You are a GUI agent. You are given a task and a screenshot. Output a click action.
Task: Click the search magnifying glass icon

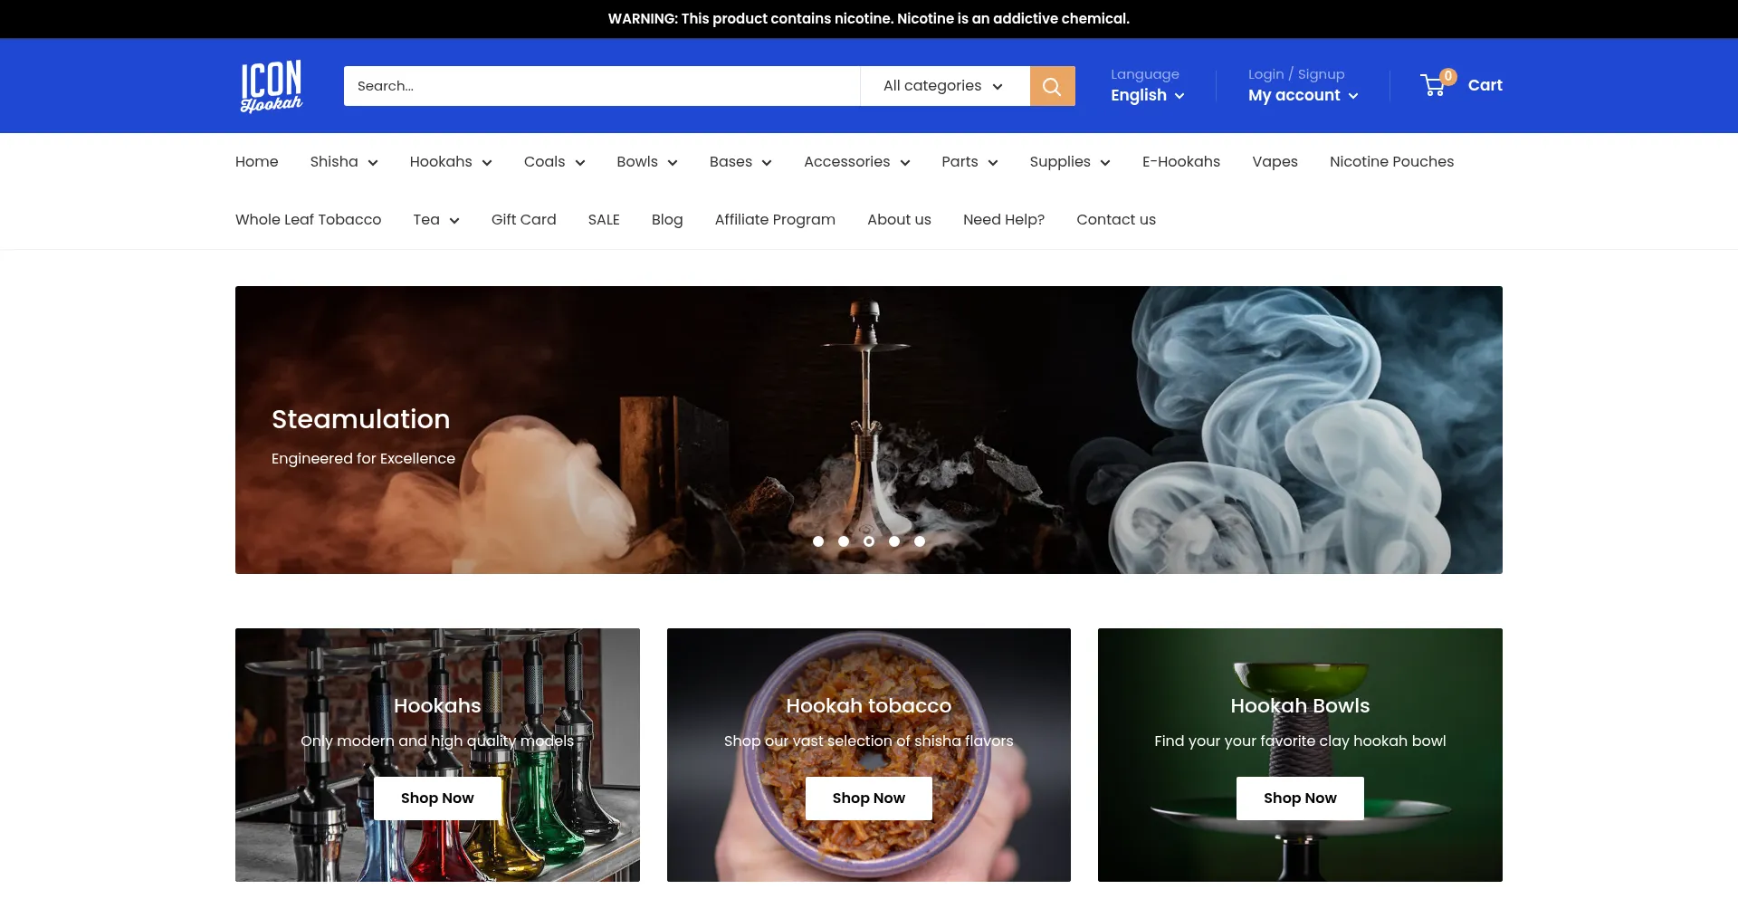click(x=1051, y=85)
